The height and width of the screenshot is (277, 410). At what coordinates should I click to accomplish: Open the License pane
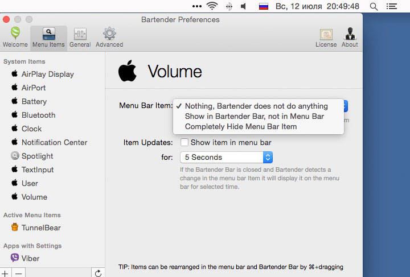(x=326, y=38)
